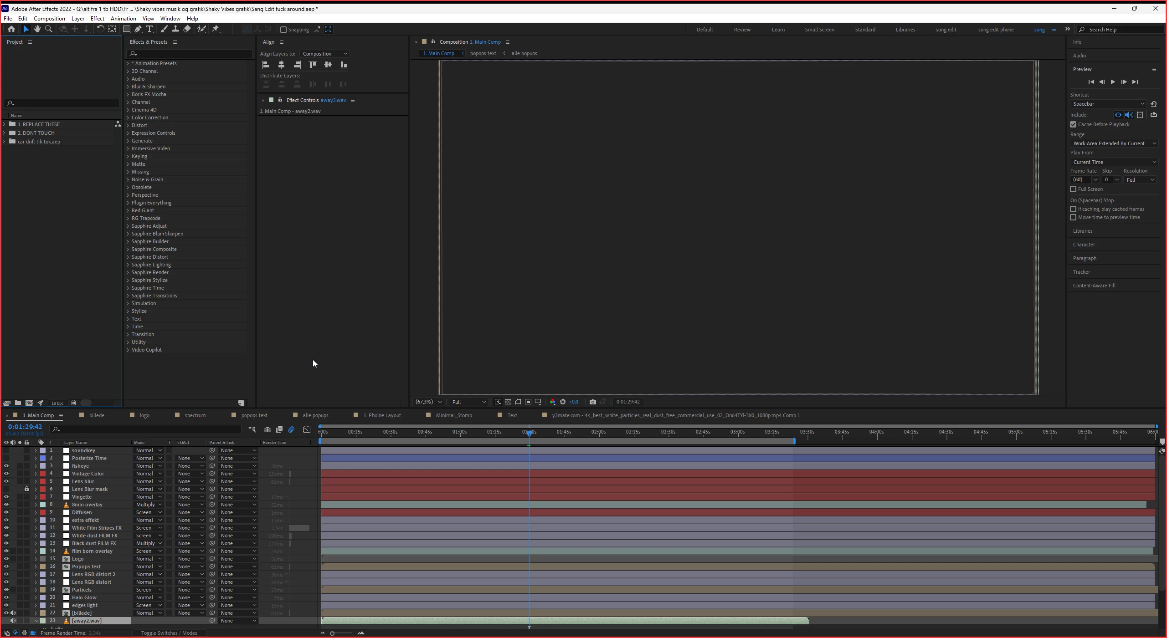Click the timeline zoom slider

tap(332, 633)
